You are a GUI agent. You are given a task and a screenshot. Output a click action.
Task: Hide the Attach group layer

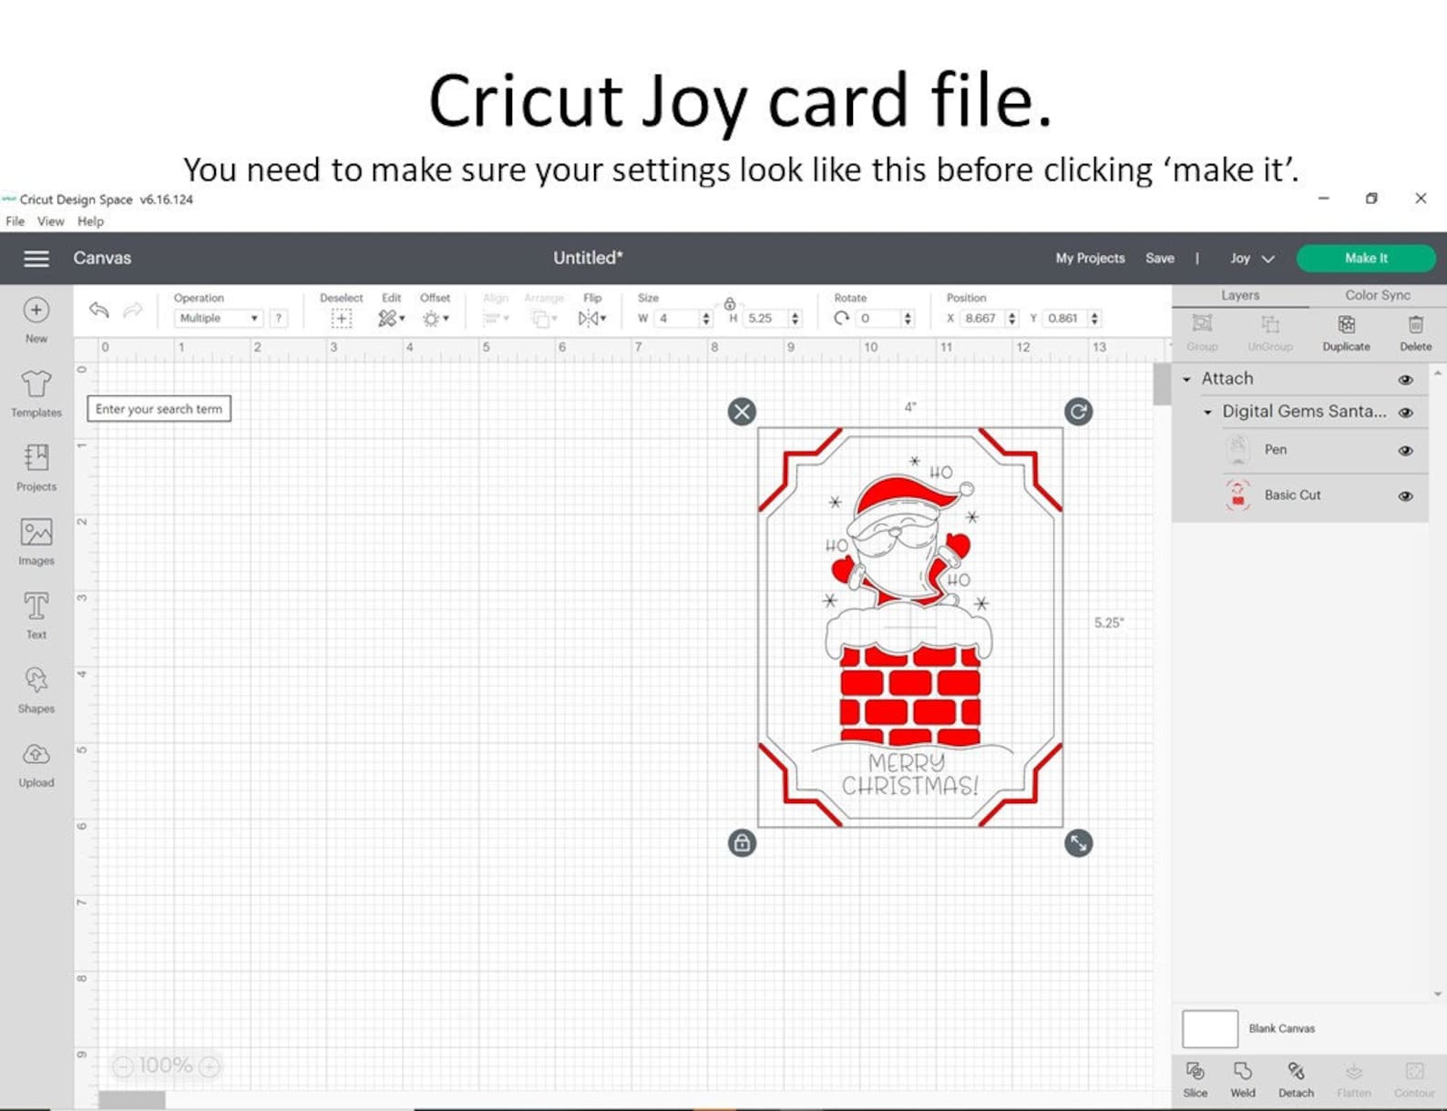[x=1406, y=380]
